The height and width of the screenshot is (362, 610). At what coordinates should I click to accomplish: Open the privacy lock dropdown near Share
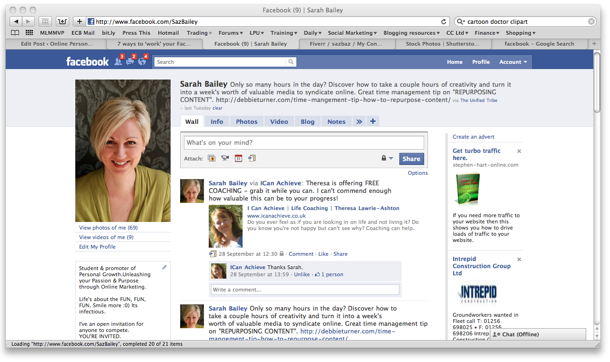[387, 158]
